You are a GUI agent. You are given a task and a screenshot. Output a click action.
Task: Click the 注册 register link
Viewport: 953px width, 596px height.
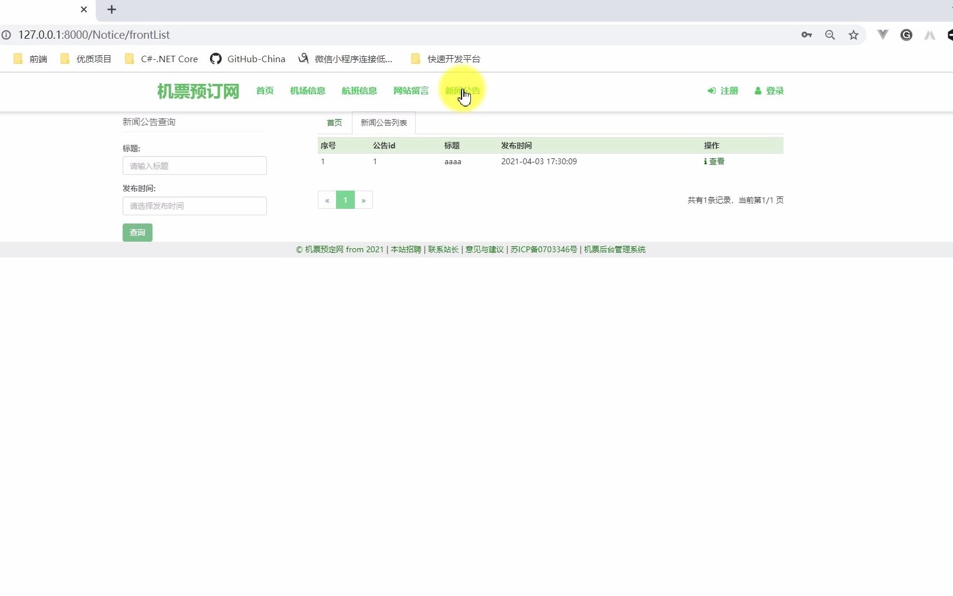click(723, 91)
